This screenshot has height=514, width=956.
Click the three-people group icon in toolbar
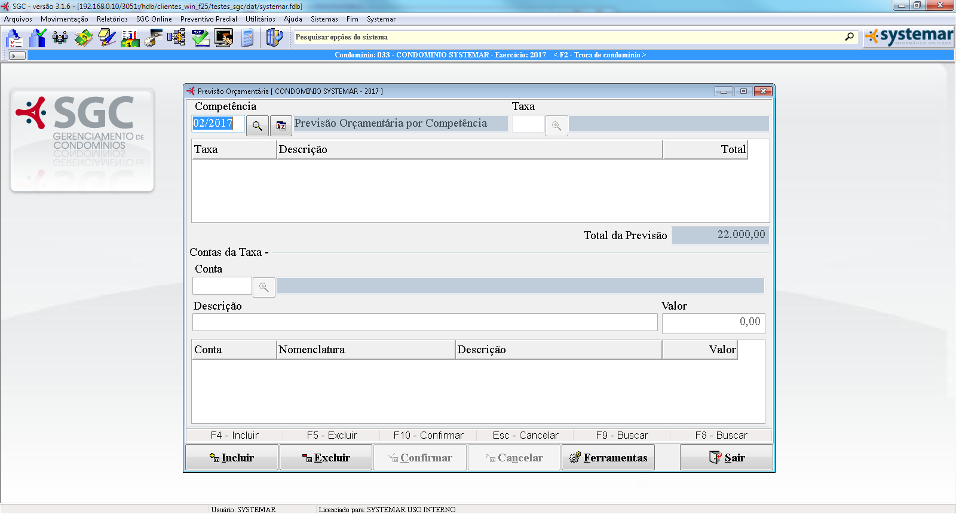60,38
